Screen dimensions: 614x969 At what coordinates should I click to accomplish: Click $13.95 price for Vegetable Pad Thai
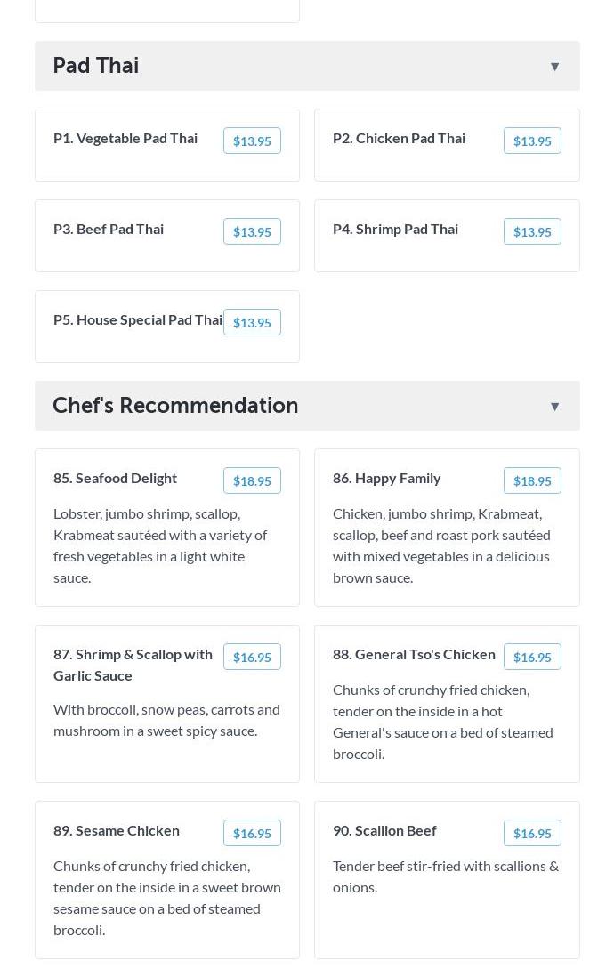coord(252,141)
